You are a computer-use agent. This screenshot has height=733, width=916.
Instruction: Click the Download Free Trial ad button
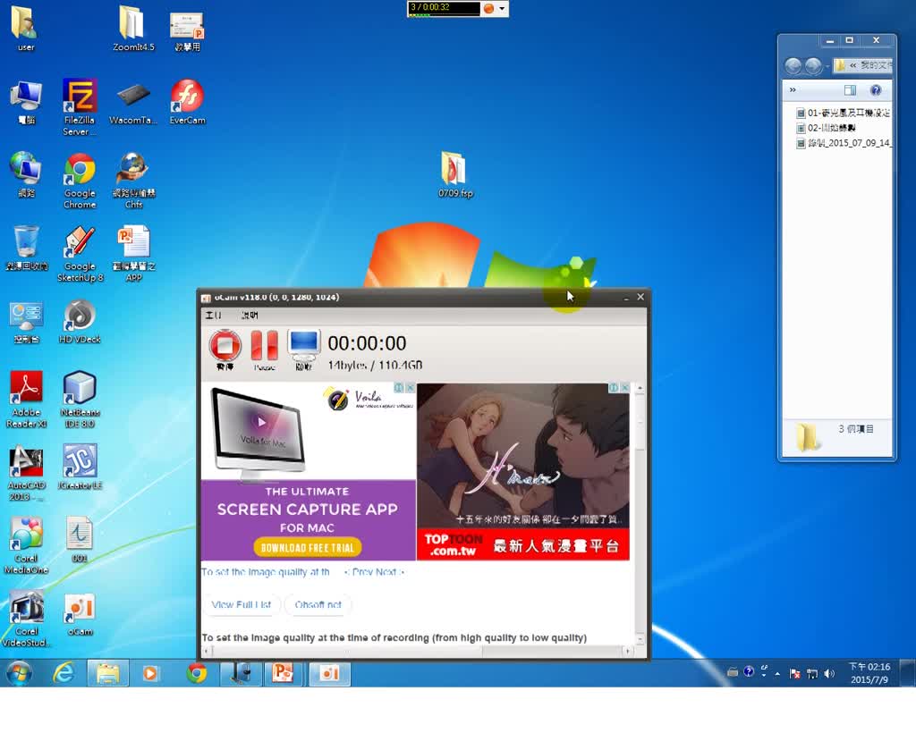click(x=308, y=547)
